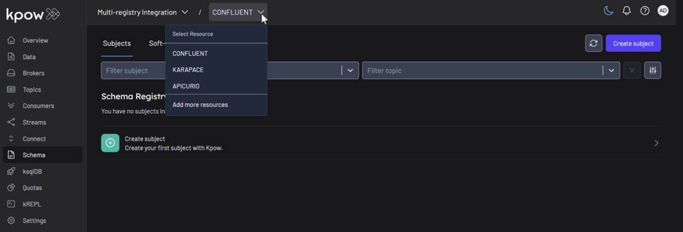683x232 pixels.
Task: Open ksqlDB from the sidebar
Action: click(x=32, y=172)
